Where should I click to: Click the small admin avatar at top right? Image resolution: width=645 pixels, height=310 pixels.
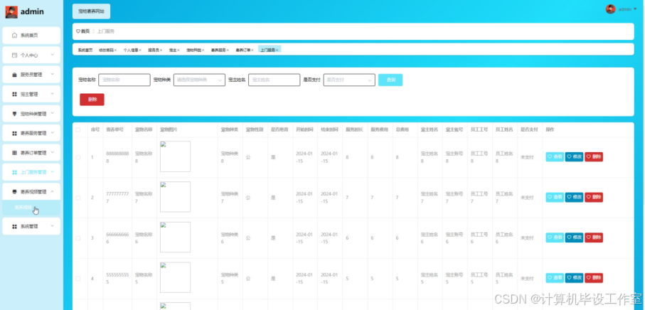(610, 9)
